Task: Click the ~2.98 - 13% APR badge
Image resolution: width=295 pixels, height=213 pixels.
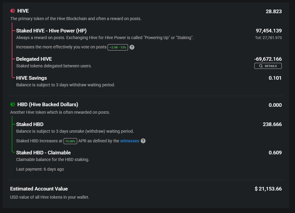Action: 118,47
